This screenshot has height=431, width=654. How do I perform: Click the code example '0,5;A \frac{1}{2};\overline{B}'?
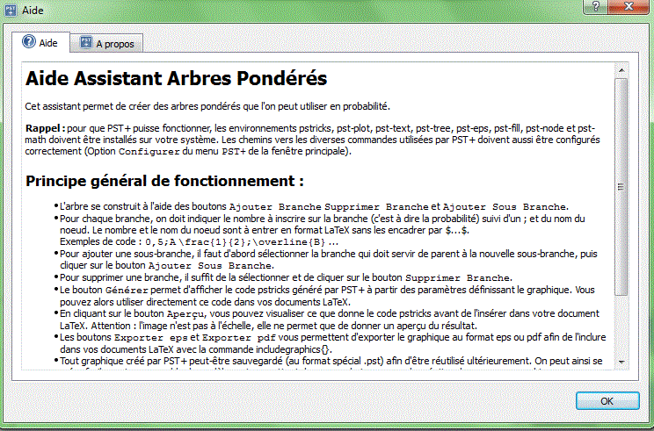235,242
